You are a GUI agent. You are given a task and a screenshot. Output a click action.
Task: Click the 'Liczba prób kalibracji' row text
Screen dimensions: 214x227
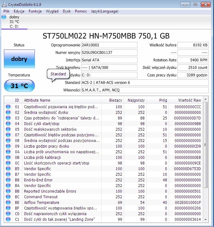coord(42,157)
